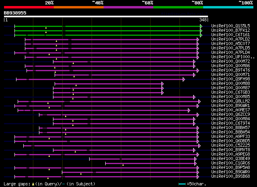Click the cyan ~100% identity legend segment
This screenshot has width=257, height=187.
(x=228, y=7)
